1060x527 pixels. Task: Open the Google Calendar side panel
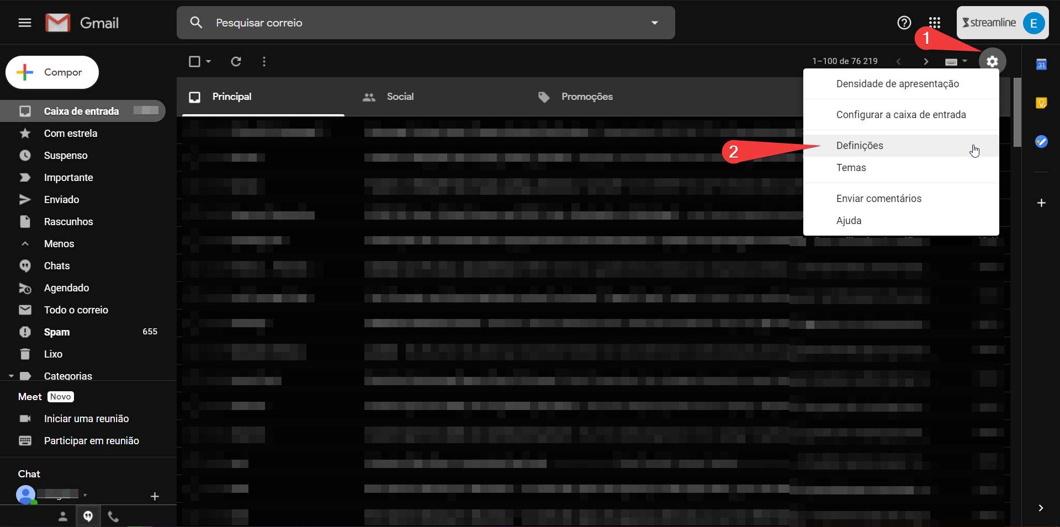coord(1041,65)
